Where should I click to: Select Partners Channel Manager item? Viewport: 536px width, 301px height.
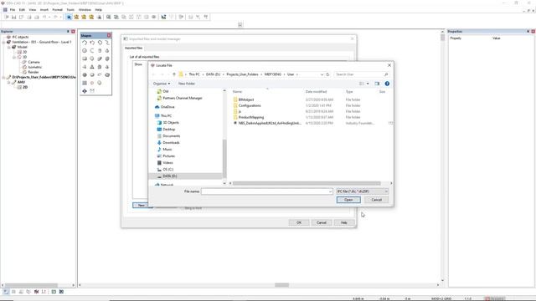click(x=183, y=98)
